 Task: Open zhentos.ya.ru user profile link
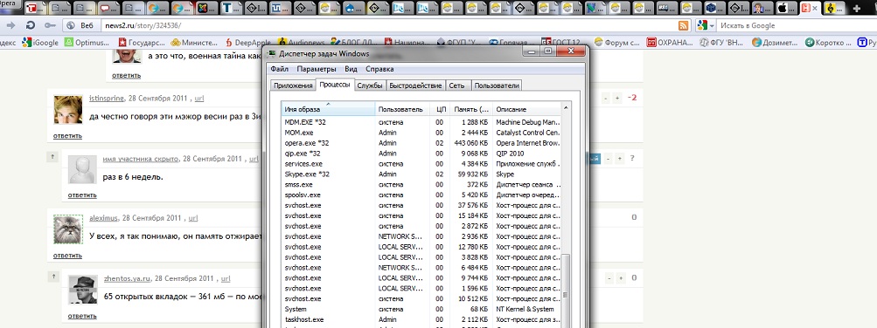[127, 278]
